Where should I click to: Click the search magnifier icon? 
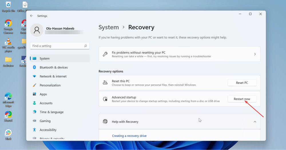pos(85,46)
